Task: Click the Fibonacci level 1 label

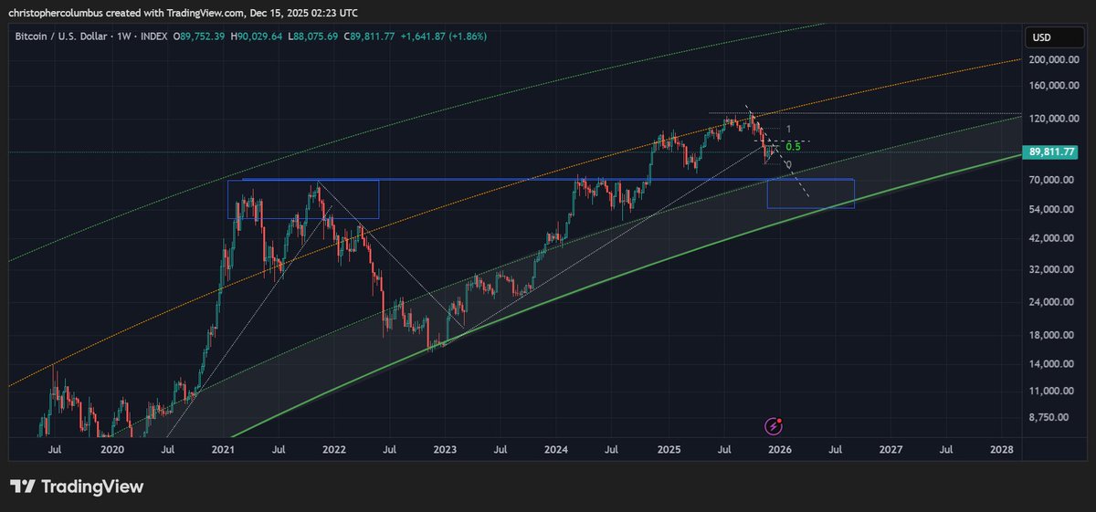Action: [x=788, y=130]
